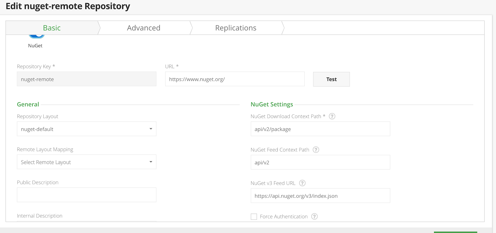Click the green button at bottom right
This screenshot has height=233, width=496.
pos(455,232)
